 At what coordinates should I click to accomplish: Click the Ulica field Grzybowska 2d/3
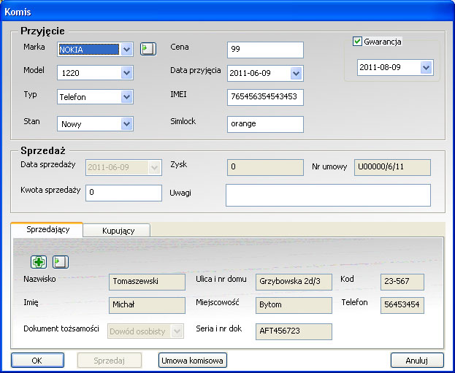pyautogui.click(x=294, y=282)
